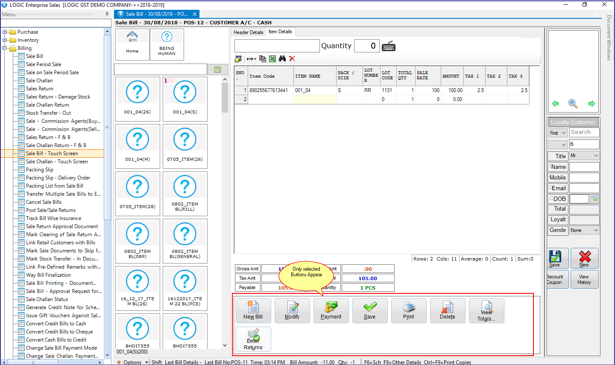
Task: Click the Modify button
Action: (292, 310)
